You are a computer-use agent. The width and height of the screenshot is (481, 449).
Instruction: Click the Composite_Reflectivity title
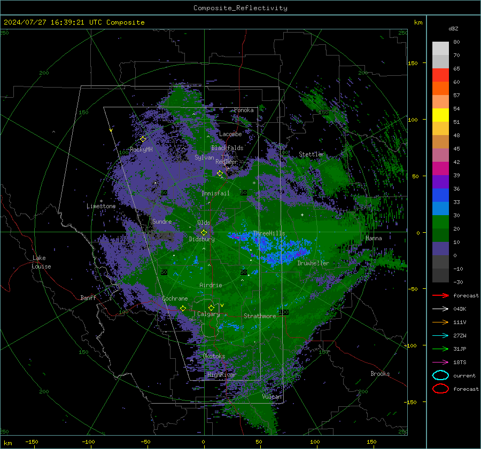coord(240,8)
